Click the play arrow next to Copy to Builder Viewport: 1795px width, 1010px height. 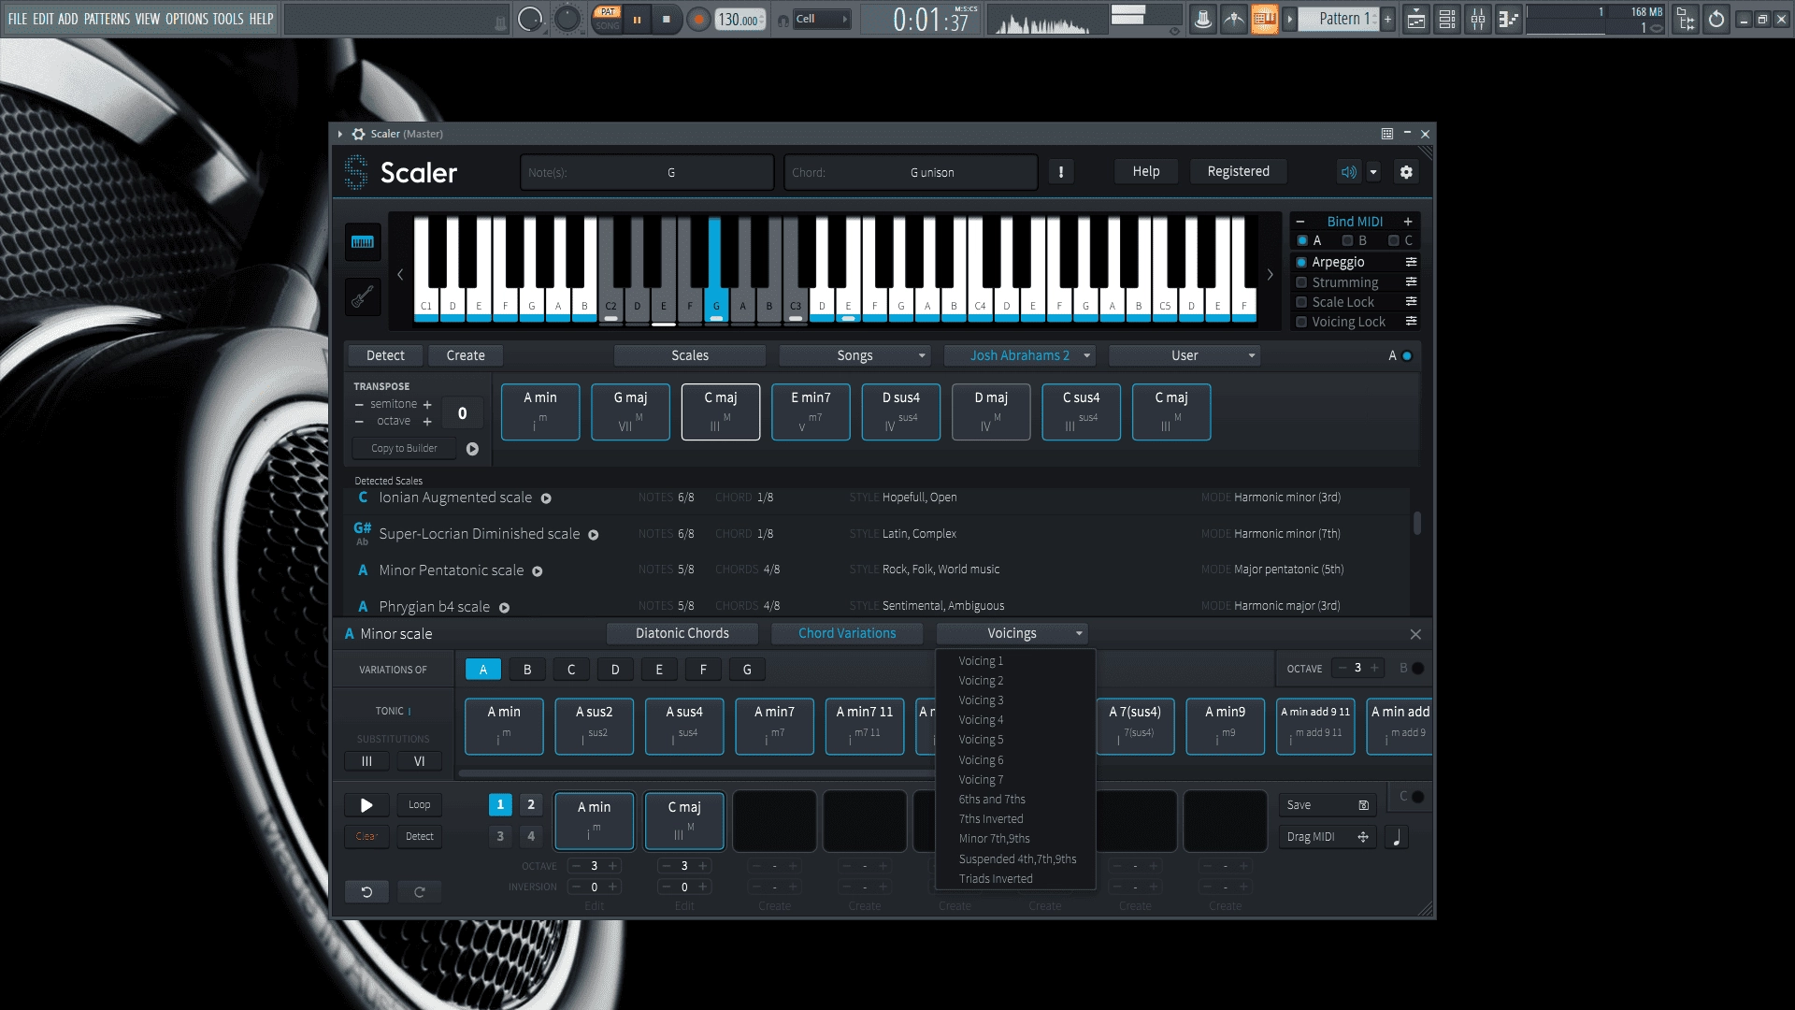tap(472, 449)
